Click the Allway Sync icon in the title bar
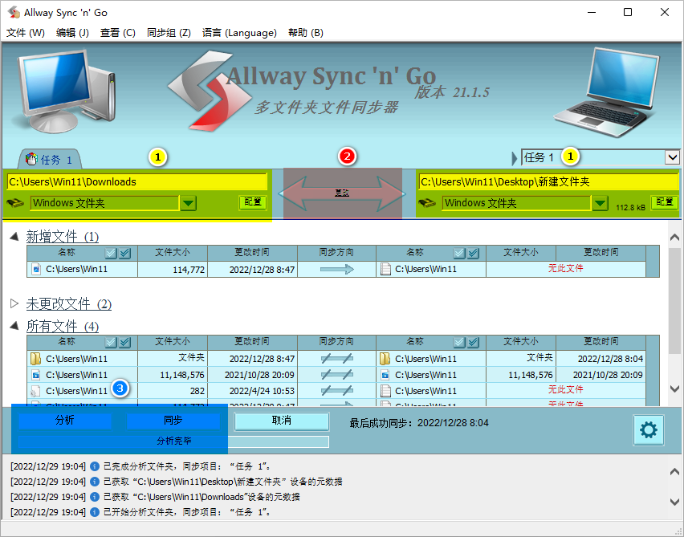684x537 pixels. pos(14,13)
